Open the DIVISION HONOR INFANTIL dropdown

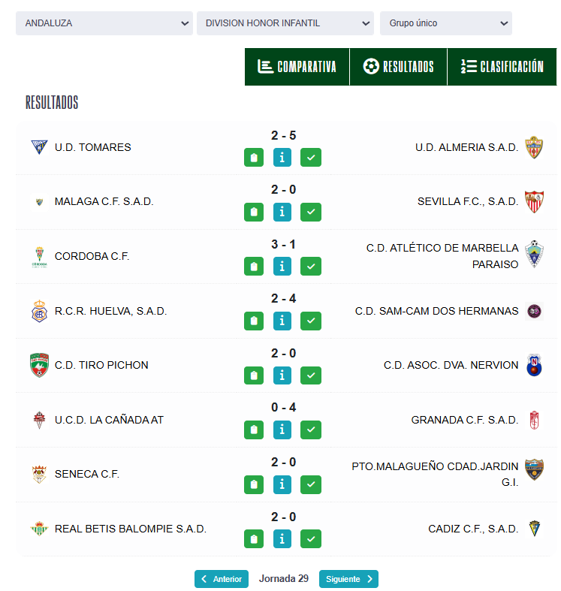[285, 23]
